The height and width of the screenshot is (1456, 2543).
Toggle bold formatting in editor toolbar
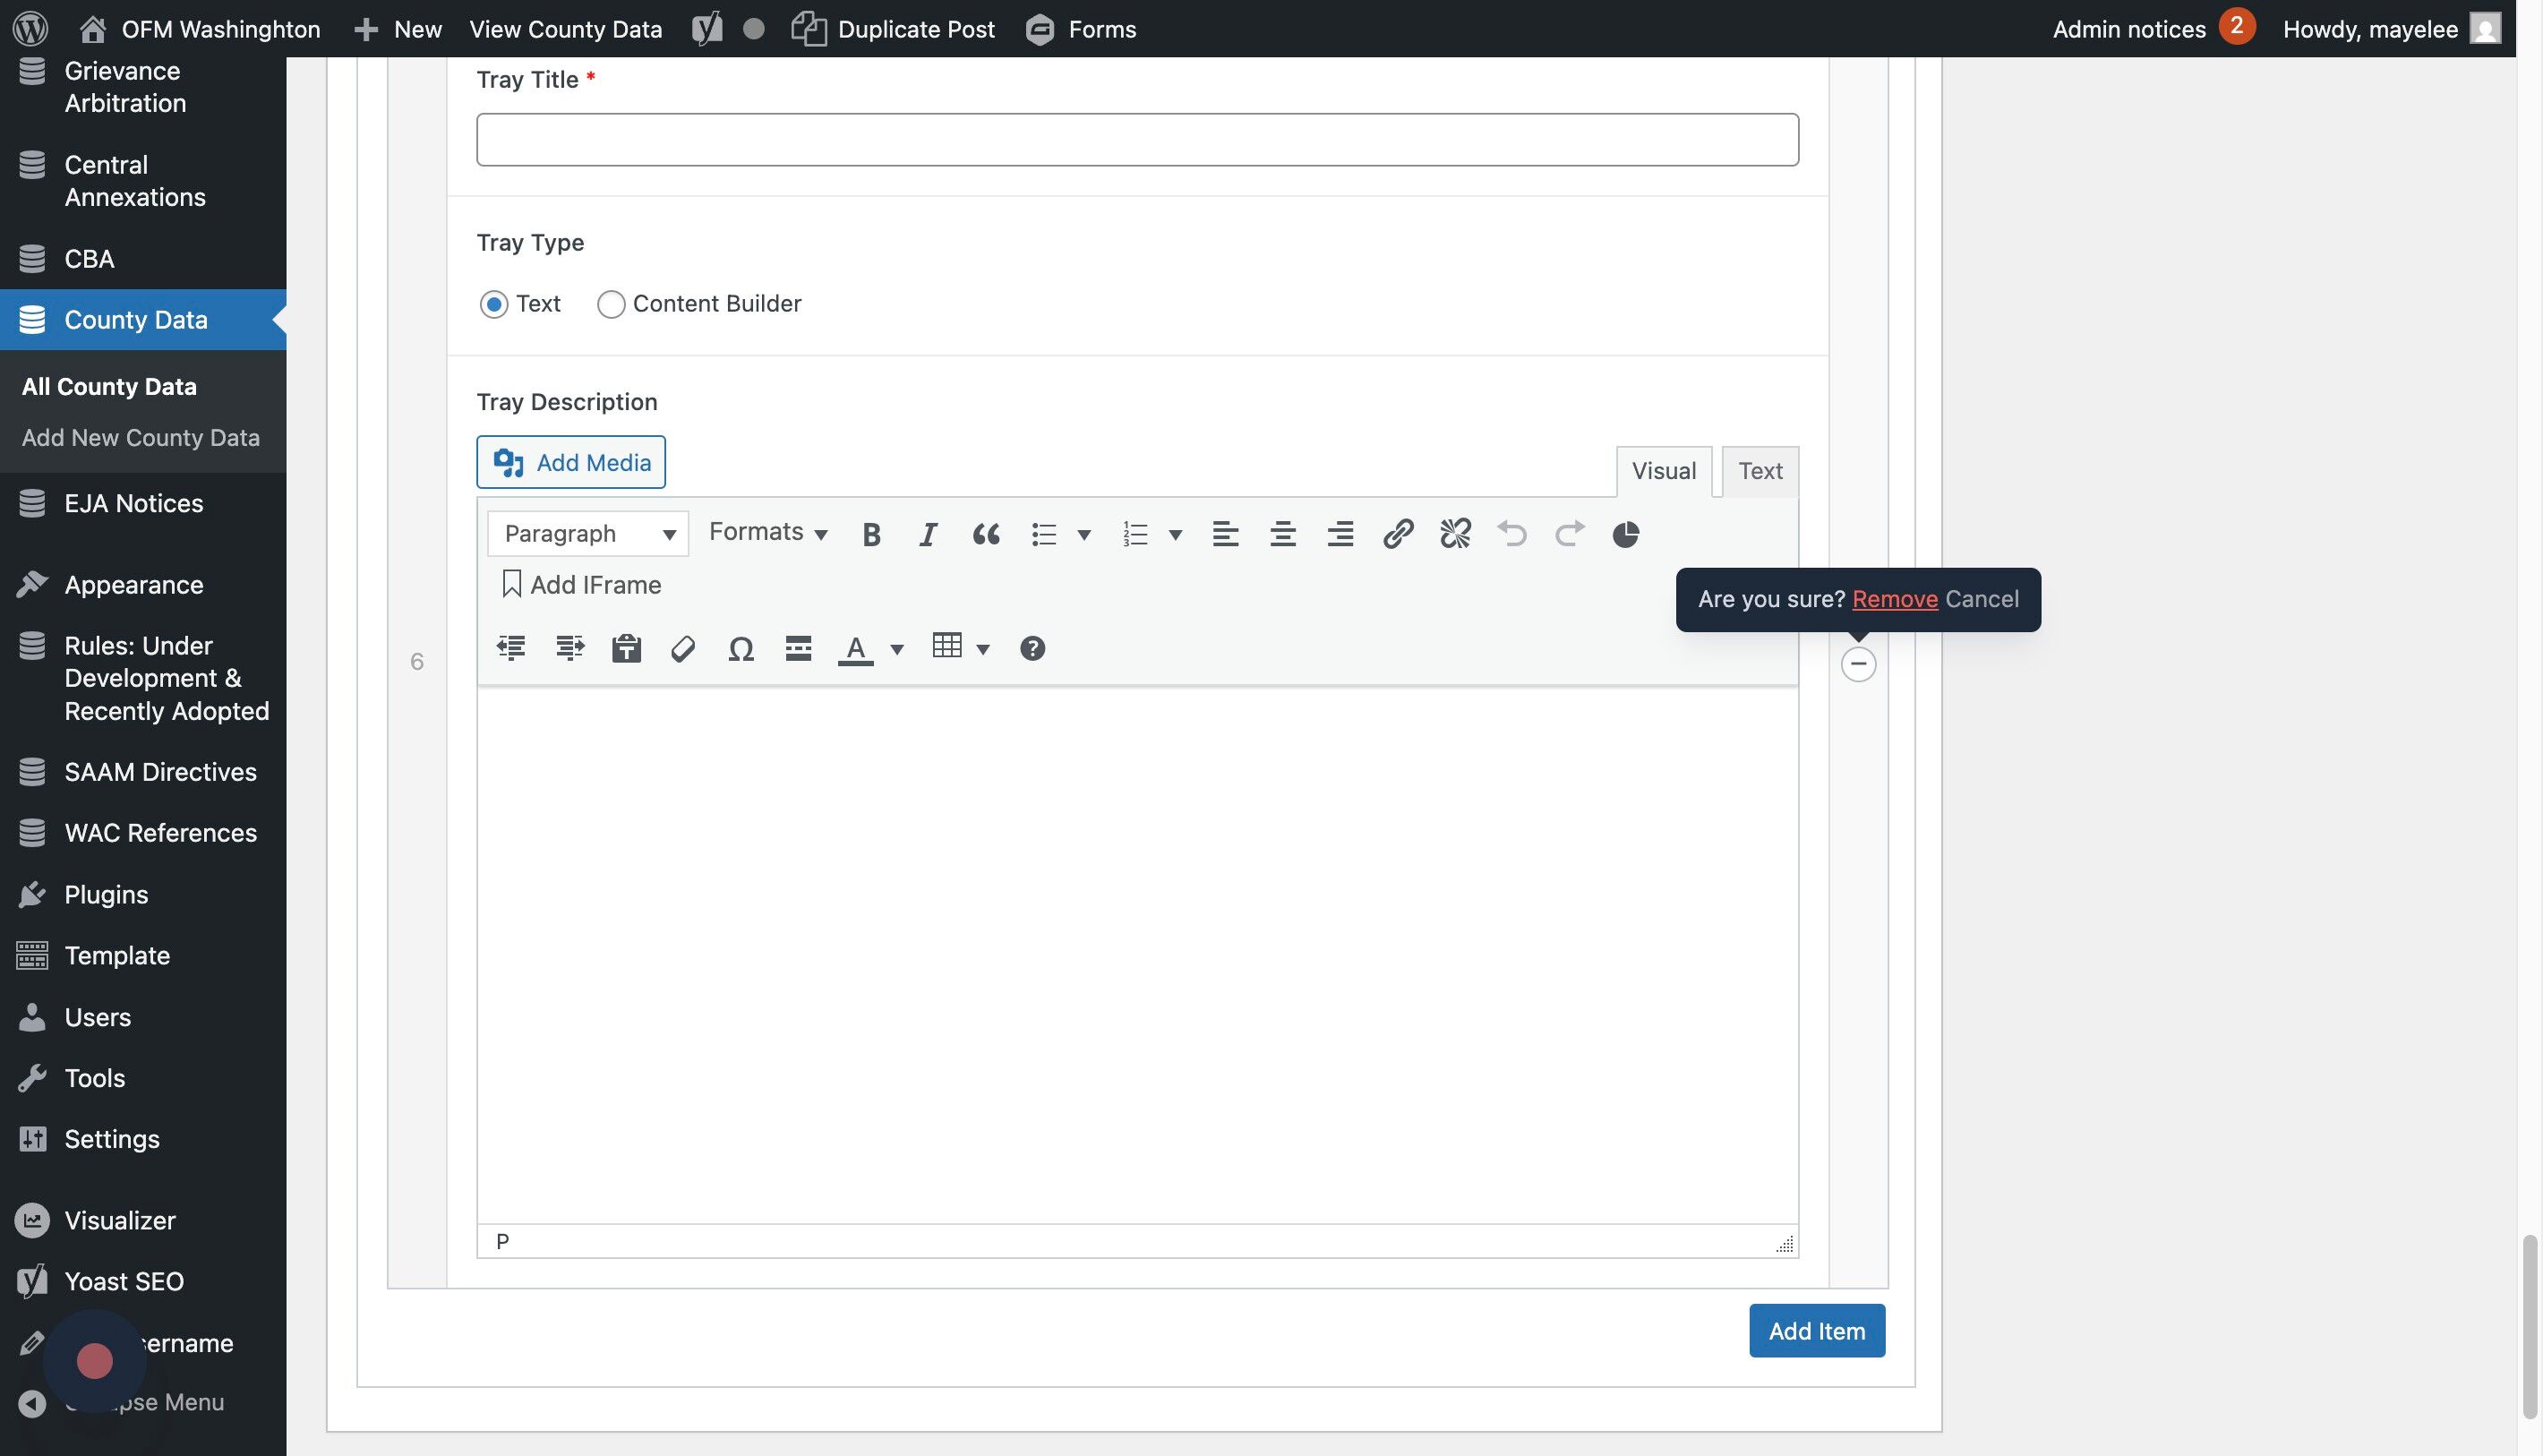click(x=871, y=534)
